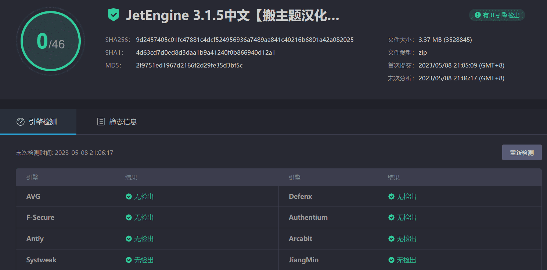Click the Authentium engine name
The width and height of the screenshot is (547, 270).
(308, 218)
